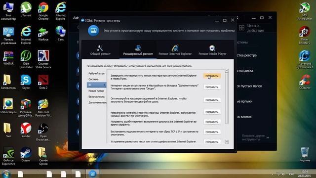
Task: Launch Warface desktop shortcut
Action: pos(43,34)
